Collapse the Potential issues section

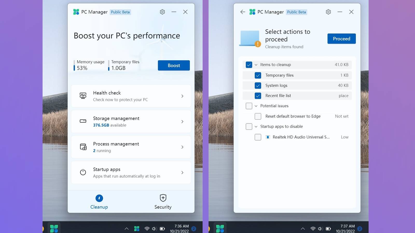click(x=256, y=106)
